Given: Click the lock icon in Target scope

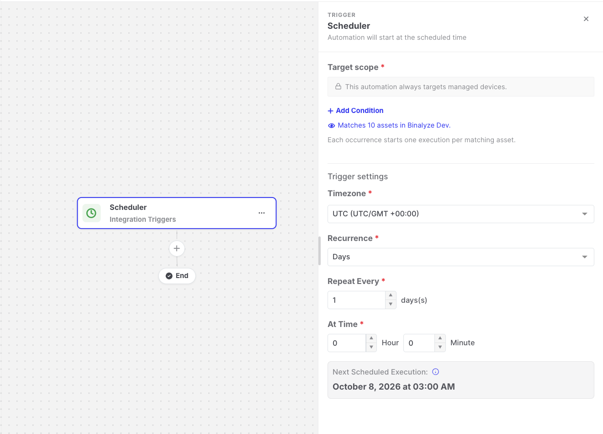Looking at the screenshot, I should click(339, 86).
